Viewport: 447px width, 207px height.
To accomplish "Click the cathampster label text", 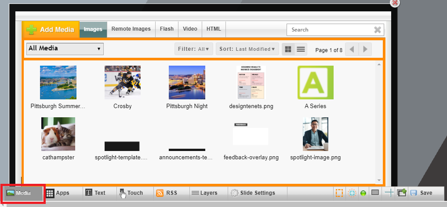I will [x=58, y=157].
